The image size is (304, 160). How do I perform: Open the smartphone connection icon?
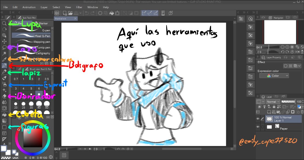pyautogui.click(x=163, y=13)
